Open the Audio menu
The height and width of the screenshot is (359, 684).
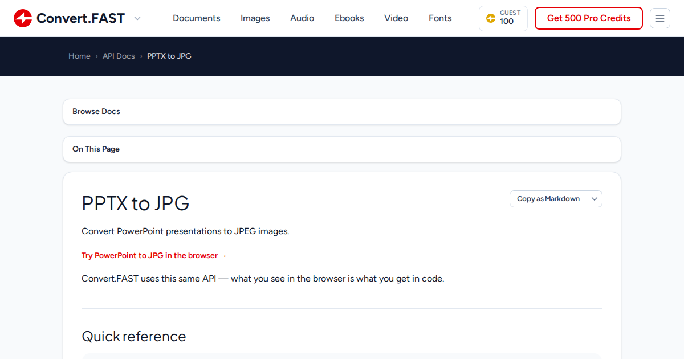coord(302,18)
